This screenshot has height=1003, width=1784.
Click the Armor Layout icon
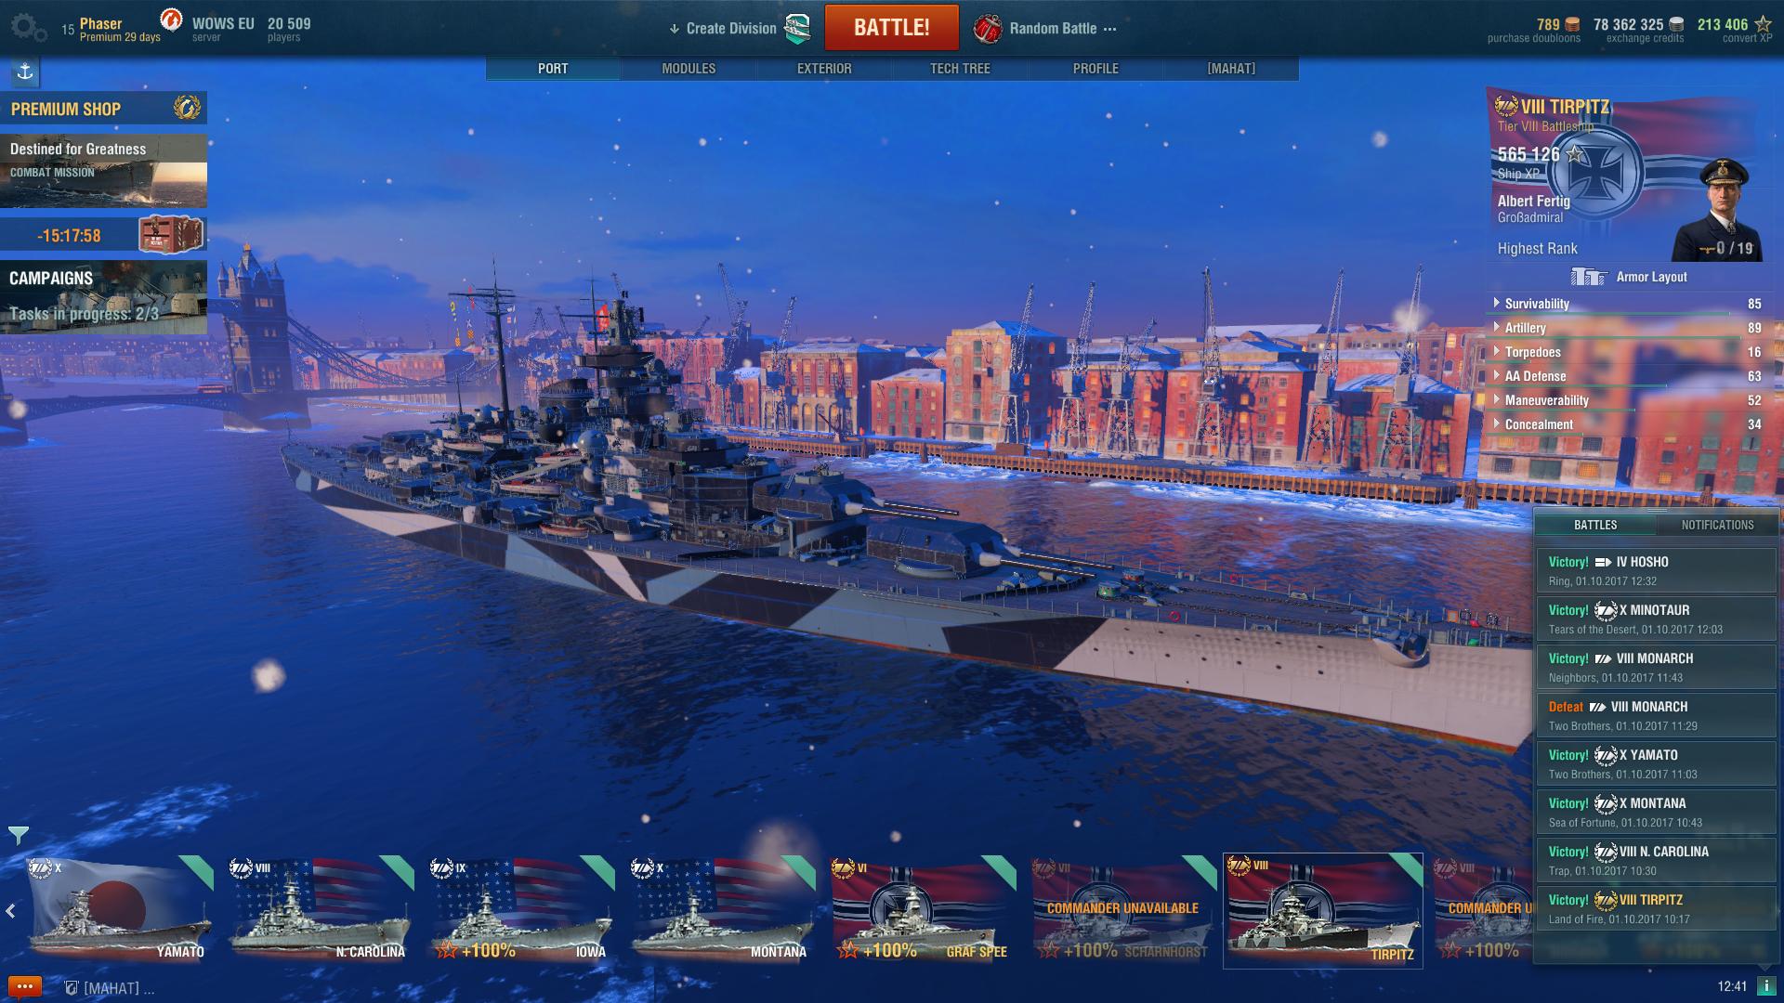(x=1589, y=277)
